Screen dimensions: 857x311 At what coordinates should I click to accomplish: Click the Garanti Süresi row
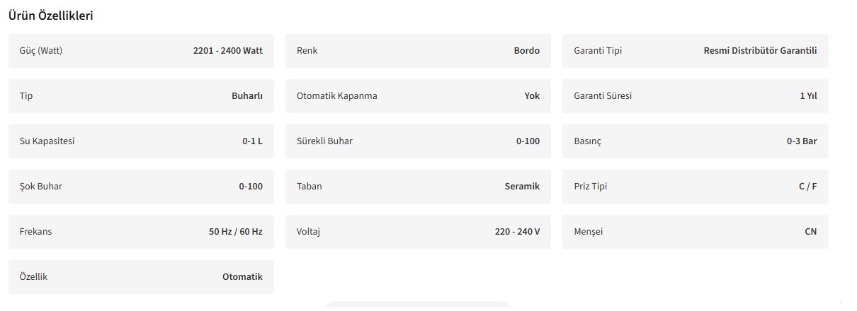[x=695, y=96]
